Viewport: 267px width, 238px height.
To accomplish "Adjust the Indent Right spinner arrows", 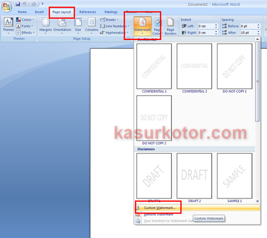I will [216, 32].
